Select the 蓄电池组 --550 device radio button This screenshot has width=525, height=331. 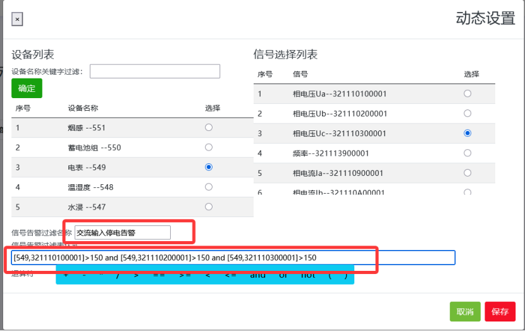(x=209, y=147)
